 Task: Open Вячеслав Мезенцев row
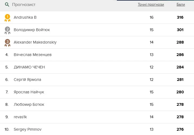32,55
